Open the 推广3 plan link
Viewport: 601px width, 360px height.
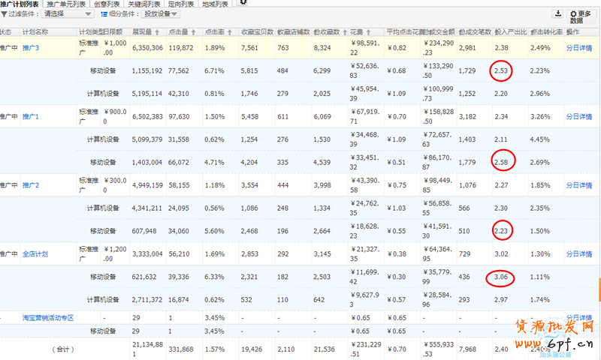tap(30, 48)
